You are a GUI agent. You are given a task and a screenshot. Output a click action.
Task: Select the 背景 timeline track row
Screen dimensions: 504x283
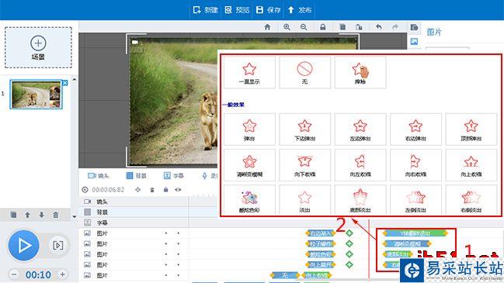[x=134, y=212]
